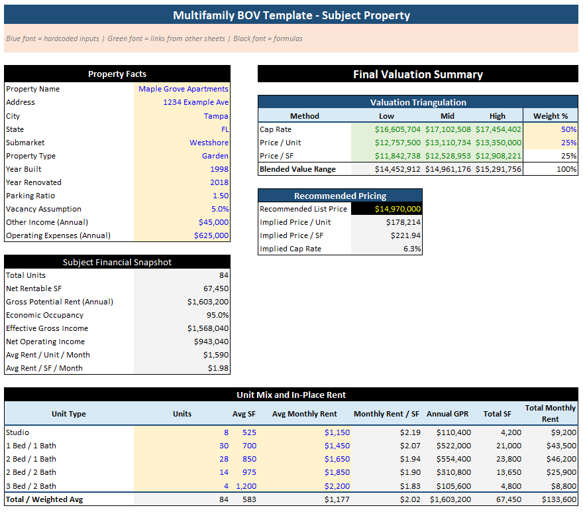Click the Net Operating Income value $943,040
Viewport: 583px width, 512px height.
(211, 342)
